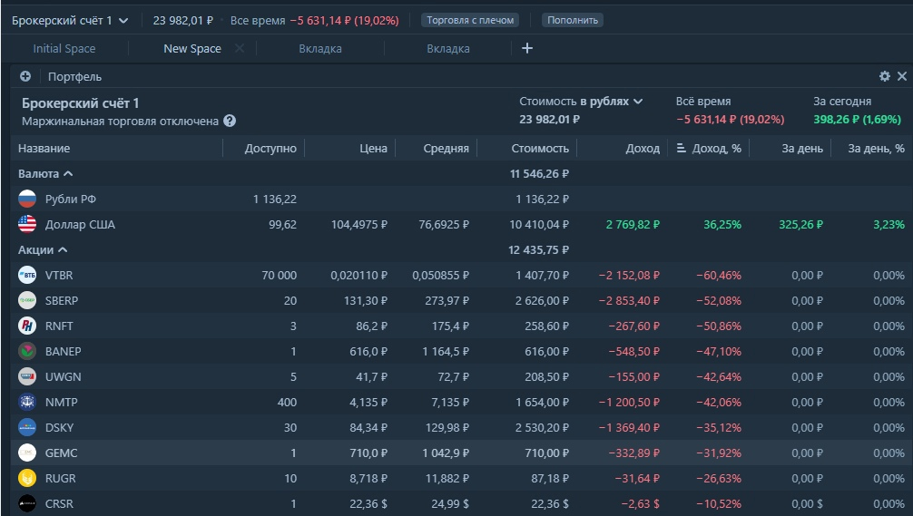The image size is (913, 516).
Task: Click the add widget plus icon beside Портфель
Action: click(x=25, y=77)
